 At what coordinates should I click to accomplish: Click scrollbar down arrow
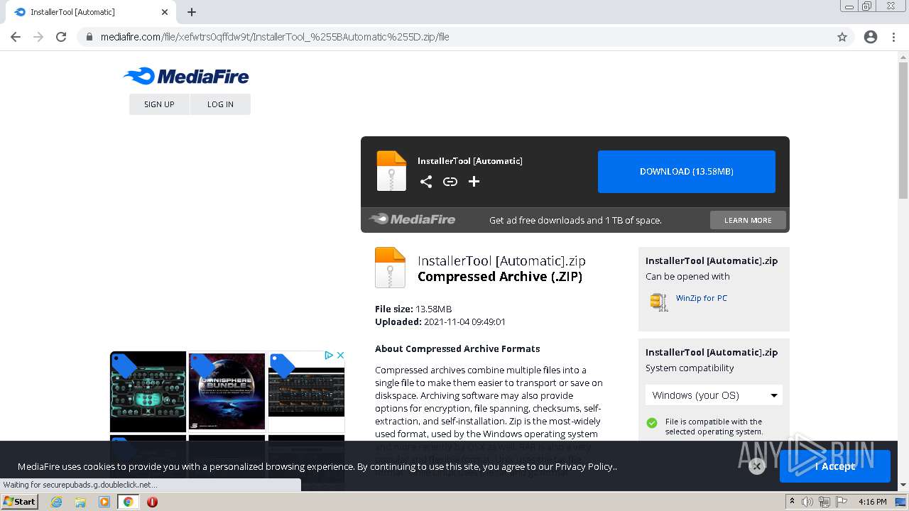coord(903,485)
